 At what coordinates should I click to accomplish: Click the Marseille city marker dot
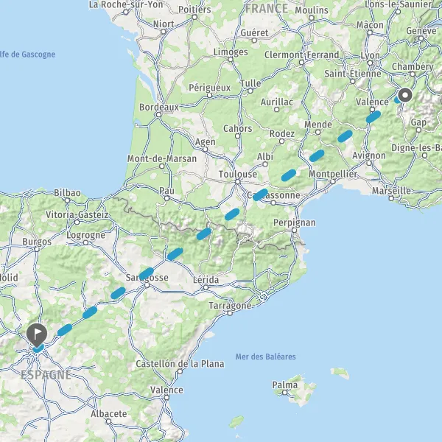pos(391,198)
